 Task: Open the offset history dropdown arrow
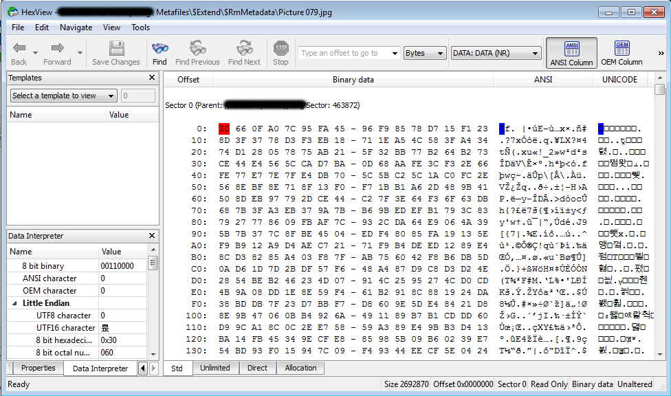395,53
